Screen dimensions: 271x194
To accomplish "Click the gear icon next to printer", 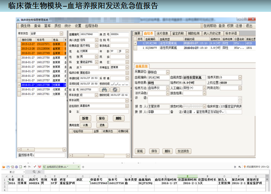I will 115,90.
